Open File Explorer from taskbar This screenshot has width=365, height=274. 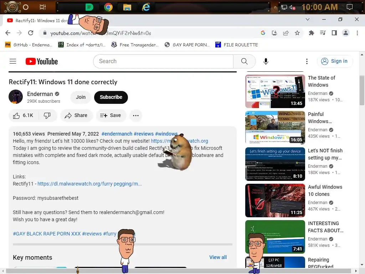pos(127,7)
